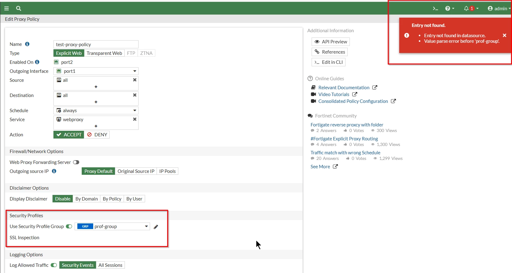This screenshot has width=512, height=273.
Task: Set Display Disclaimer By Policy
Action: (x=112, y=199)
